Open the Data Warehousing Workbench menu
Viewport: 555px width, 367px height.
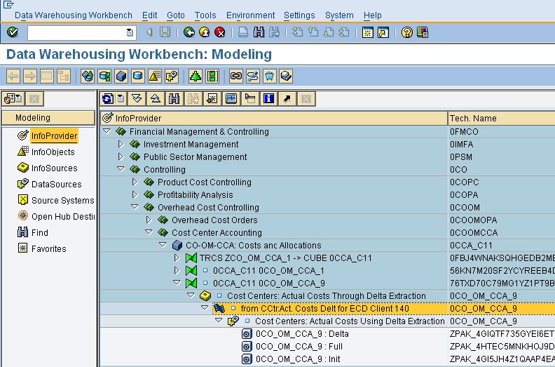point(74,15)
